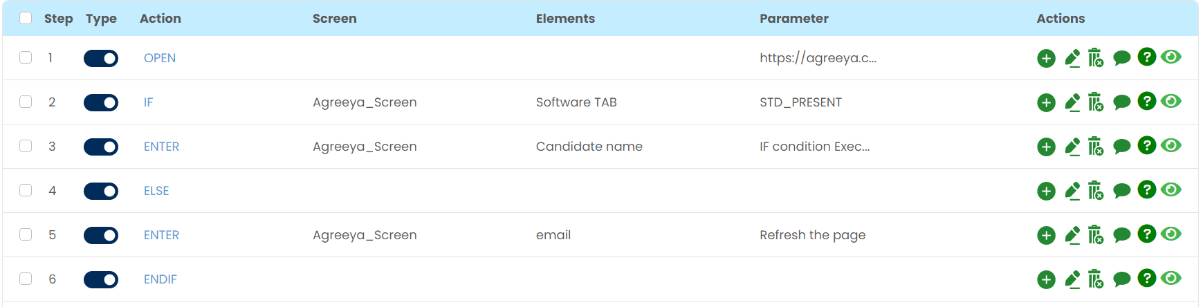
Task: Click the IF action link in step 2
Action: click(x=148, y=102)
